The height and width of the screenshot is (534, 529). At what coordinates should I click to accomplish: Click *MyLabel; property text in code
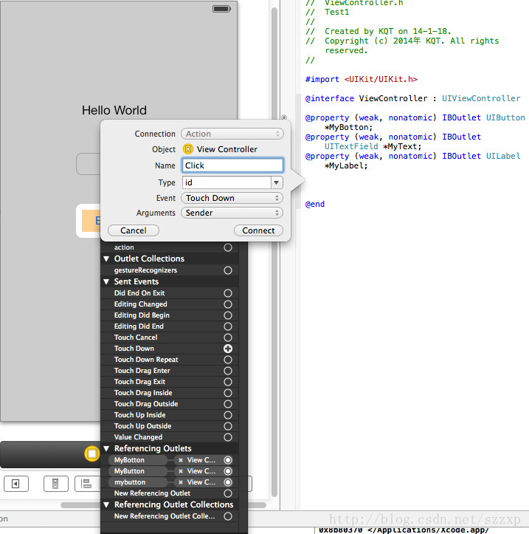point(346,166)
